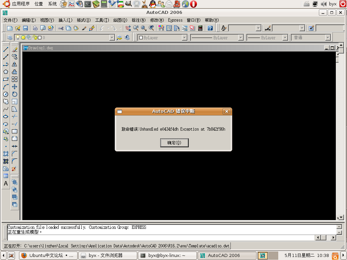
Task: Switch to Ubuntu中文论坛 taskbar window
Action: click(x=48, y=256)
